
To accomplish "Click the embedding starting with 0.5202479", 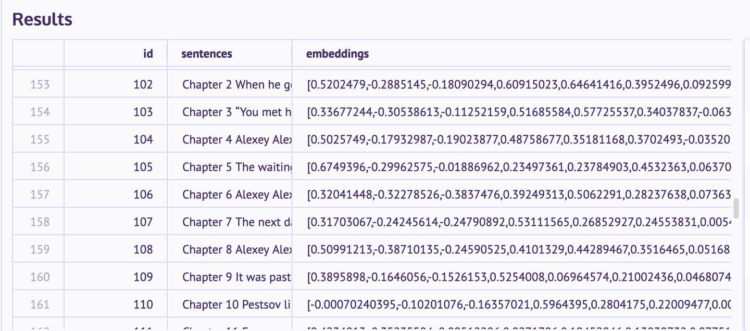I will click(x=511, y=84).
